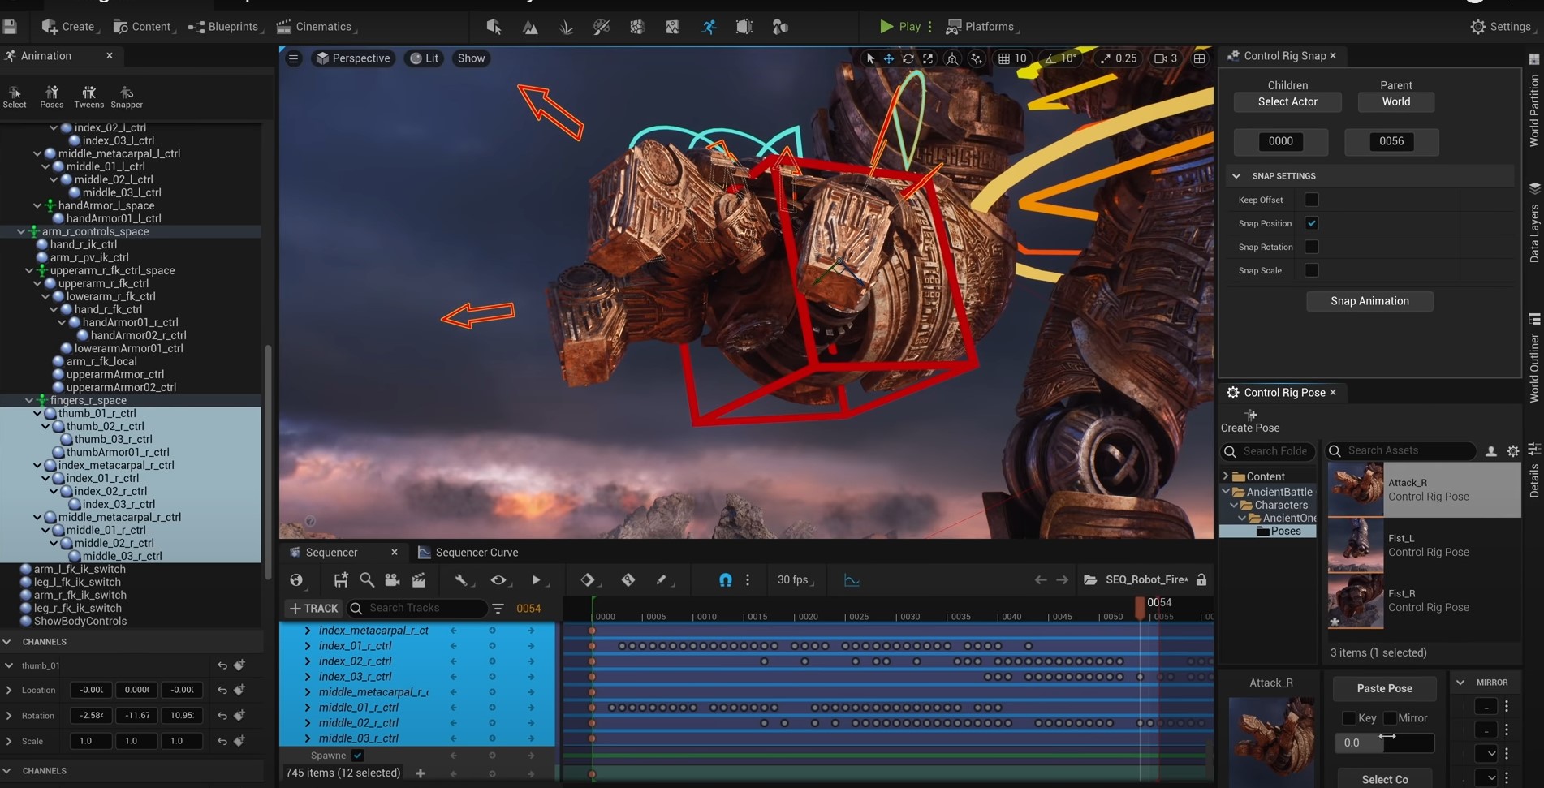Viewport: 1544px width, 788px height.
Task: Collapse the Snap Settings section
Action: coord(1237,175)
